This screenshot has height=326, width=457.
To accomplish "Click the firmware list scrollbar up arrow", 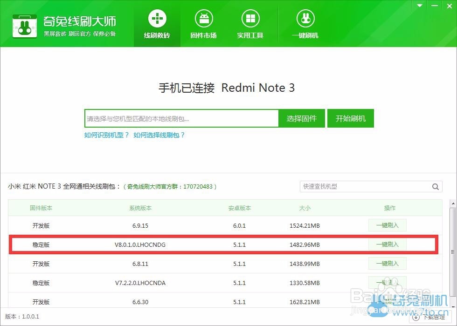I will [x=453, y=203].
